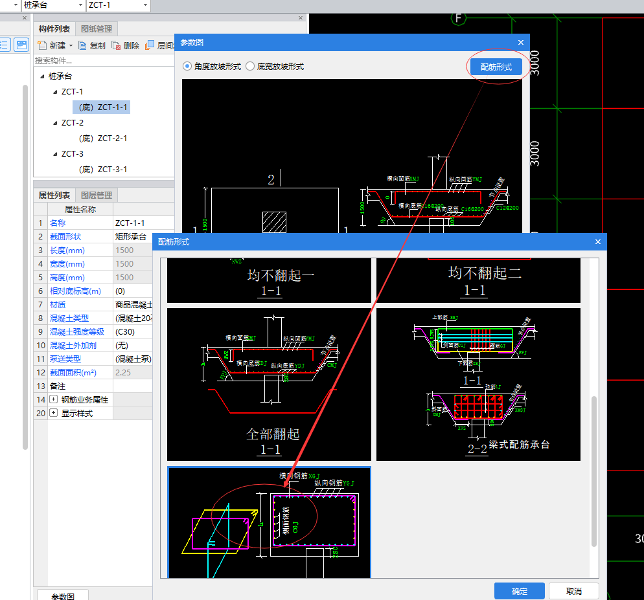
Task: Close the far-left side panel using its X
Action: (24, 17)
